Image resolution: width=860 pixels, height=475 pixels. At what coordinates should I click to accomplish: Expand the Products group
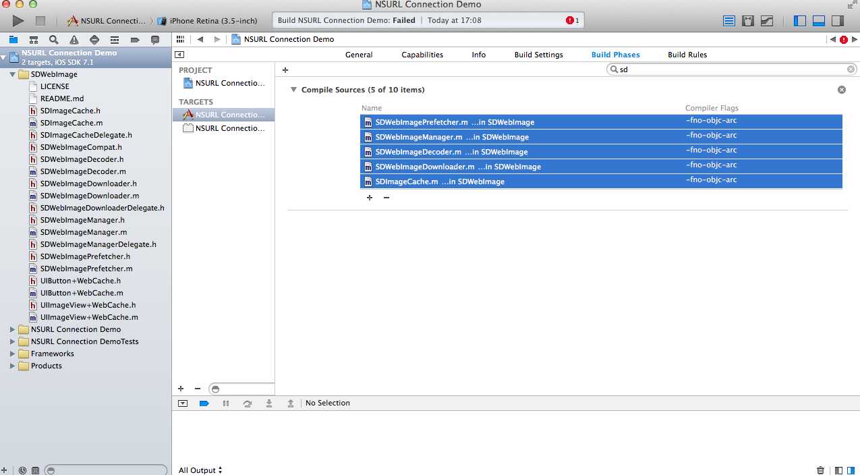(x=13, y=366)
